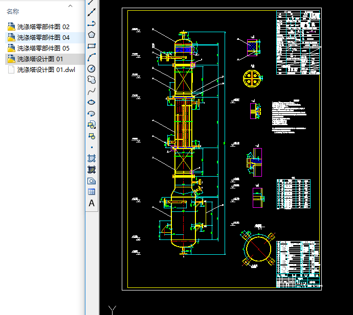Open the Insert Block tool
Screen dimensions: 353x315
point(92,125)
